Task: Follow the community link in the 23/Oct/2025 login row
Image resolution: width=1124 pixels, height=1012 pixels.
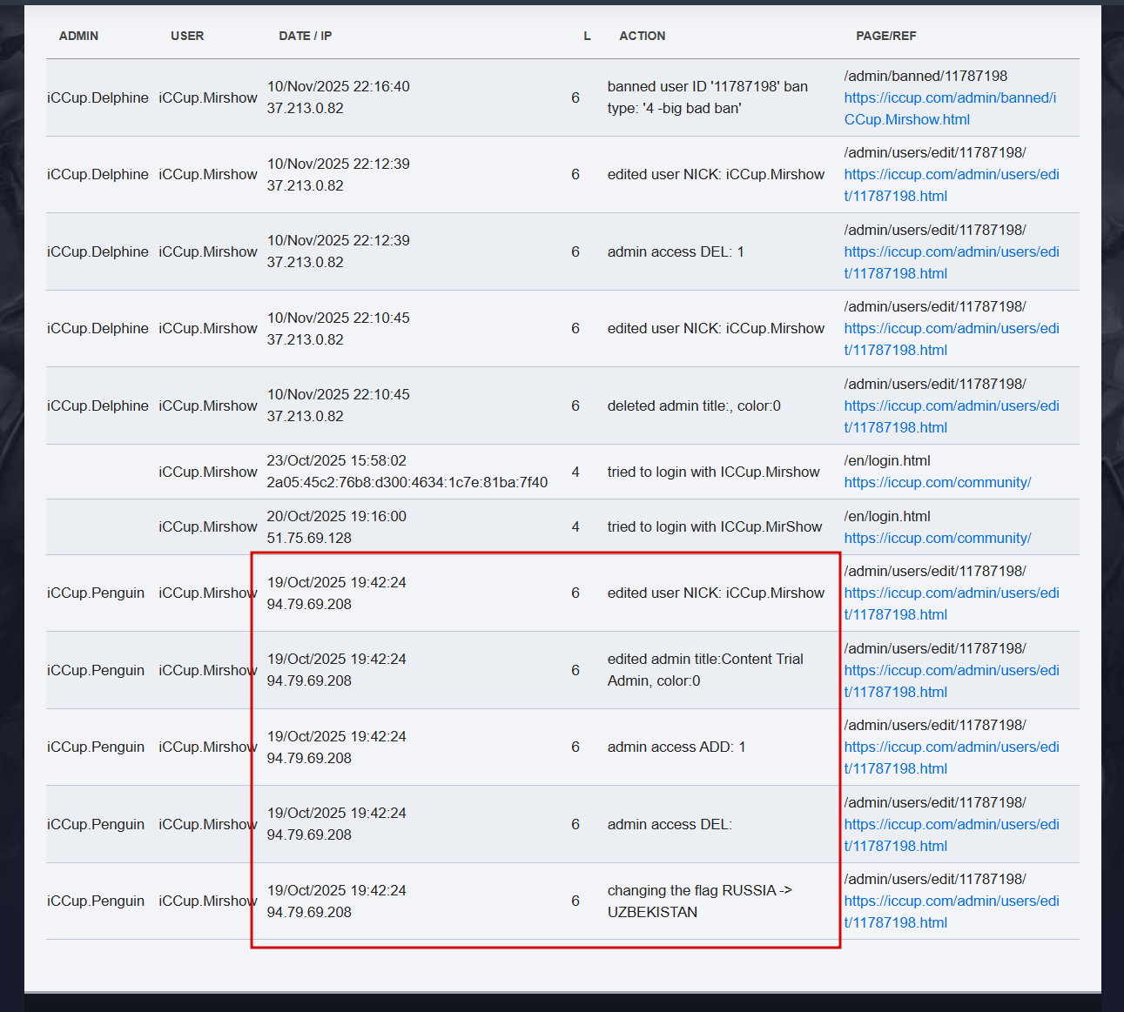Action: click(x=938, y=483)
